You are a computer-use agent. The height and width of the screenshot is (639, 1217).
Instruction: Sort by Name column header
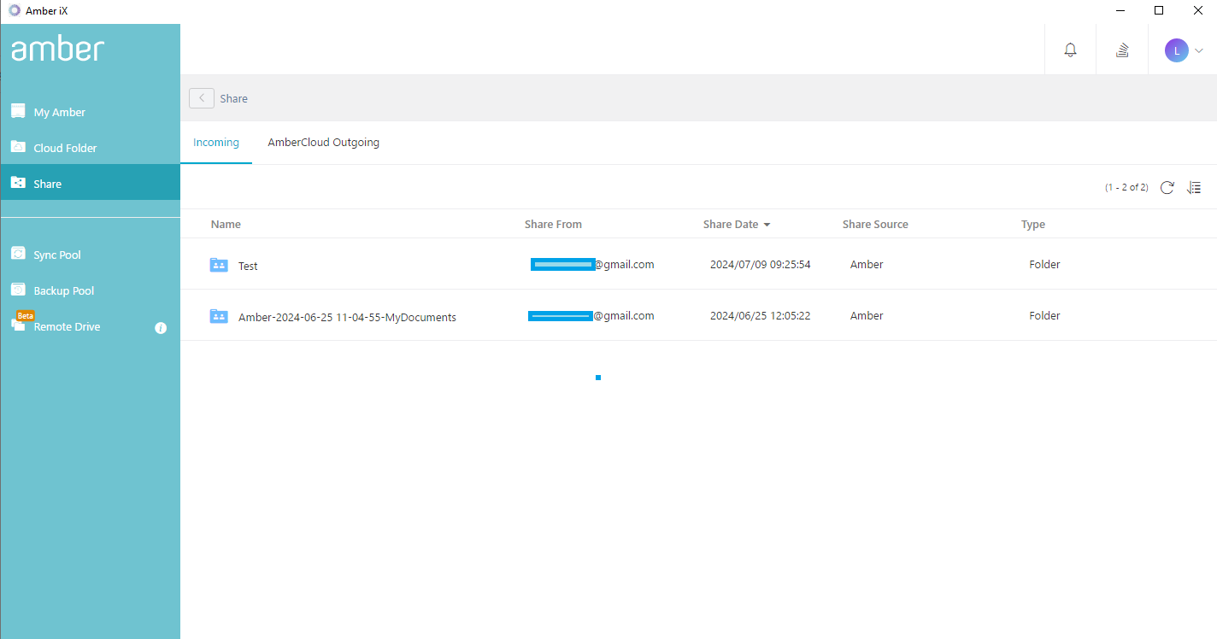tap(226, 224)
